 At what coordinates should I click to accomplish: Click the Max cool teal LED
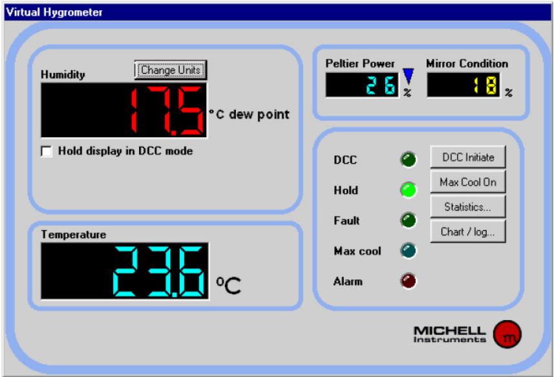click(408, 251)
